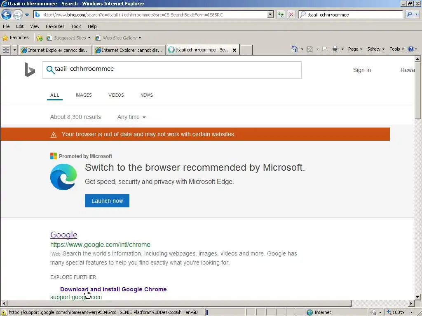
Task: Open the Favorites menu
Action: (55, 26)
